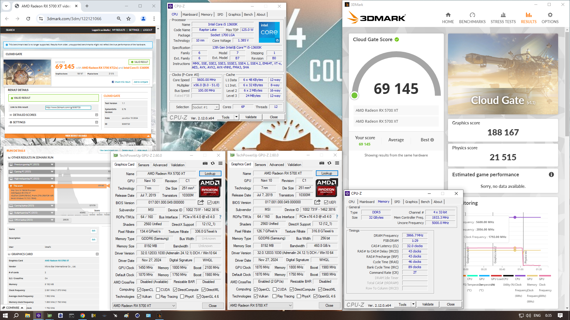The width and height of the screenshot is (570, 320).
Task: Click the zoom magnifier icon in Chrome address bar
Action: 119,19
